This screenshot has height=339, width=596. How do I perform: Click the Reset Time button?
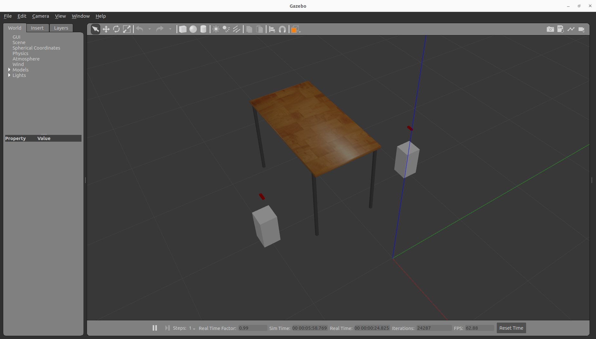pyautogui.click(x=511, y=328)
